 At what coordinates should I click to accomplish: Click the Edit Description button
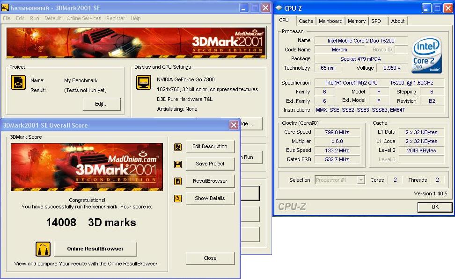210,147
